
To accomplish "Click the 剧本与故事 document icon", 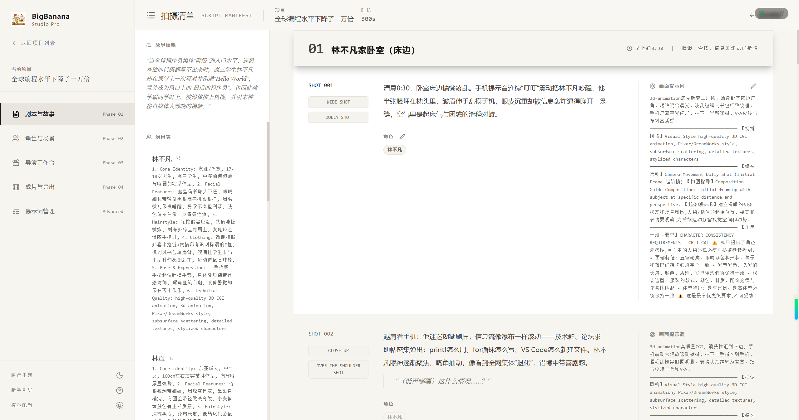I will pos(16,114).
